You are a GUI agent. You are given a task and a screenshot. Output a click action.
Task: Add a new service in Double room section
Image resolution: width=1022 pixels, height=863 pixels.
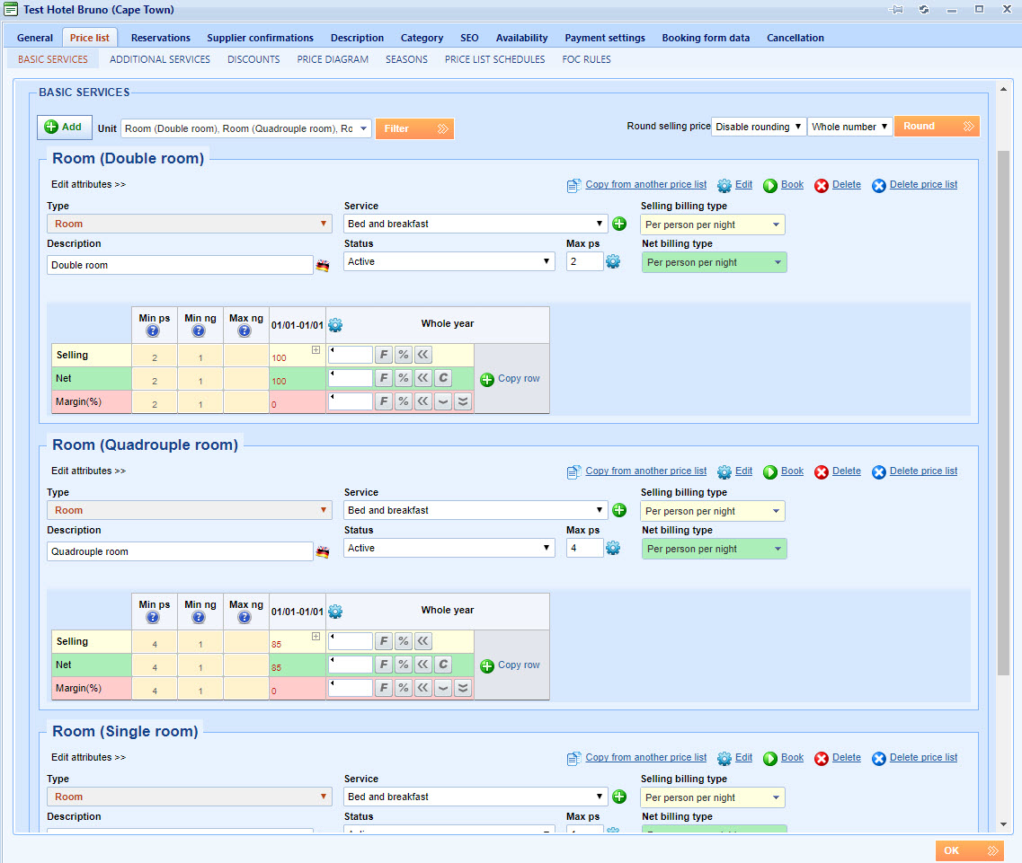619,224
